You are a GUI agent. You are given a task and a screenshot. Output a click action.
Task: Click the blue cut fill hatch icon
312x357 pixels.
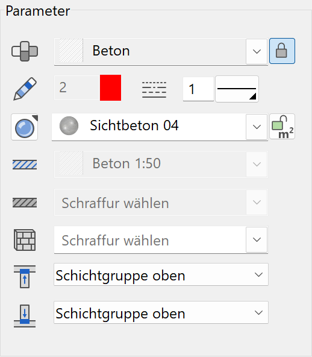pyautogui.click(x=25, y=165)
